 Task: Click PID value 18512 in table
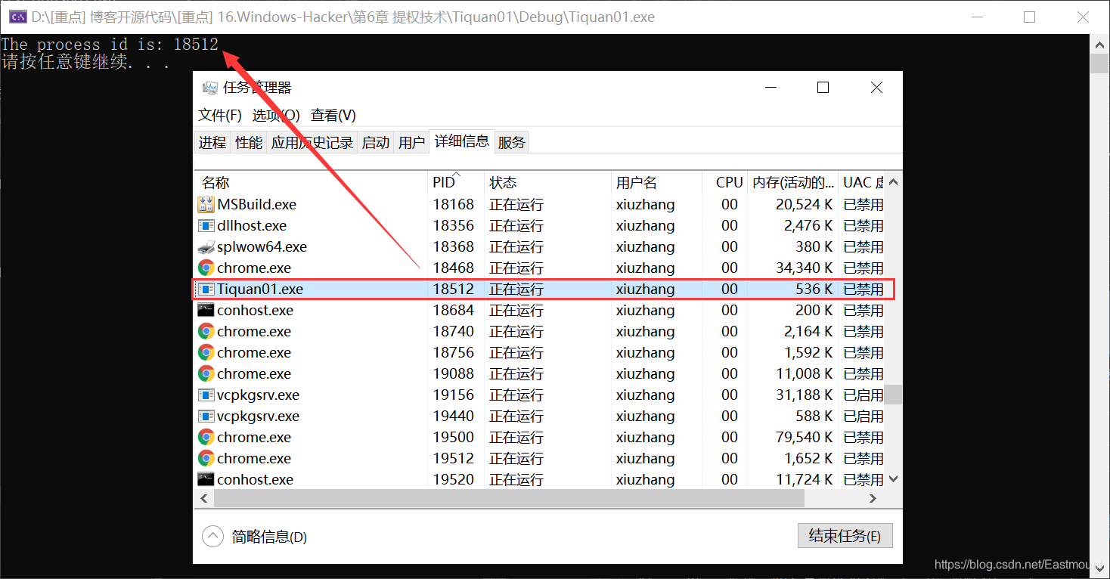click(x=453, y=289)
